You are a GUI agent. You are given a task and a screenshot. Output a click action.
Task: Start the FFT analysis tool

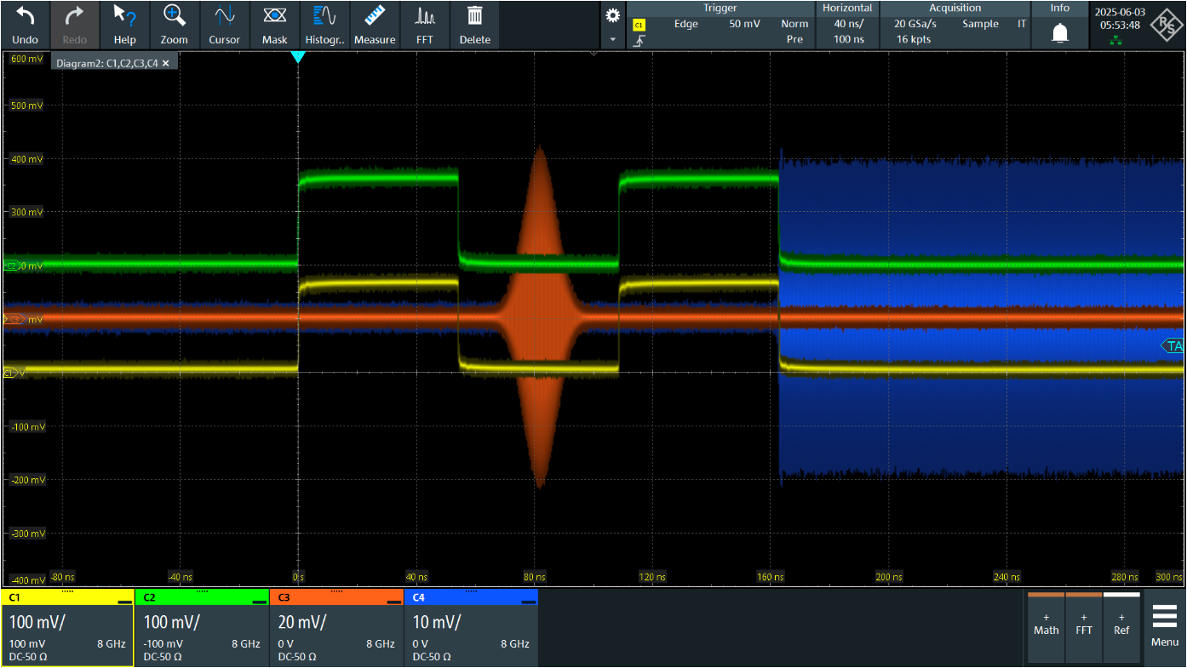(424, 17)
